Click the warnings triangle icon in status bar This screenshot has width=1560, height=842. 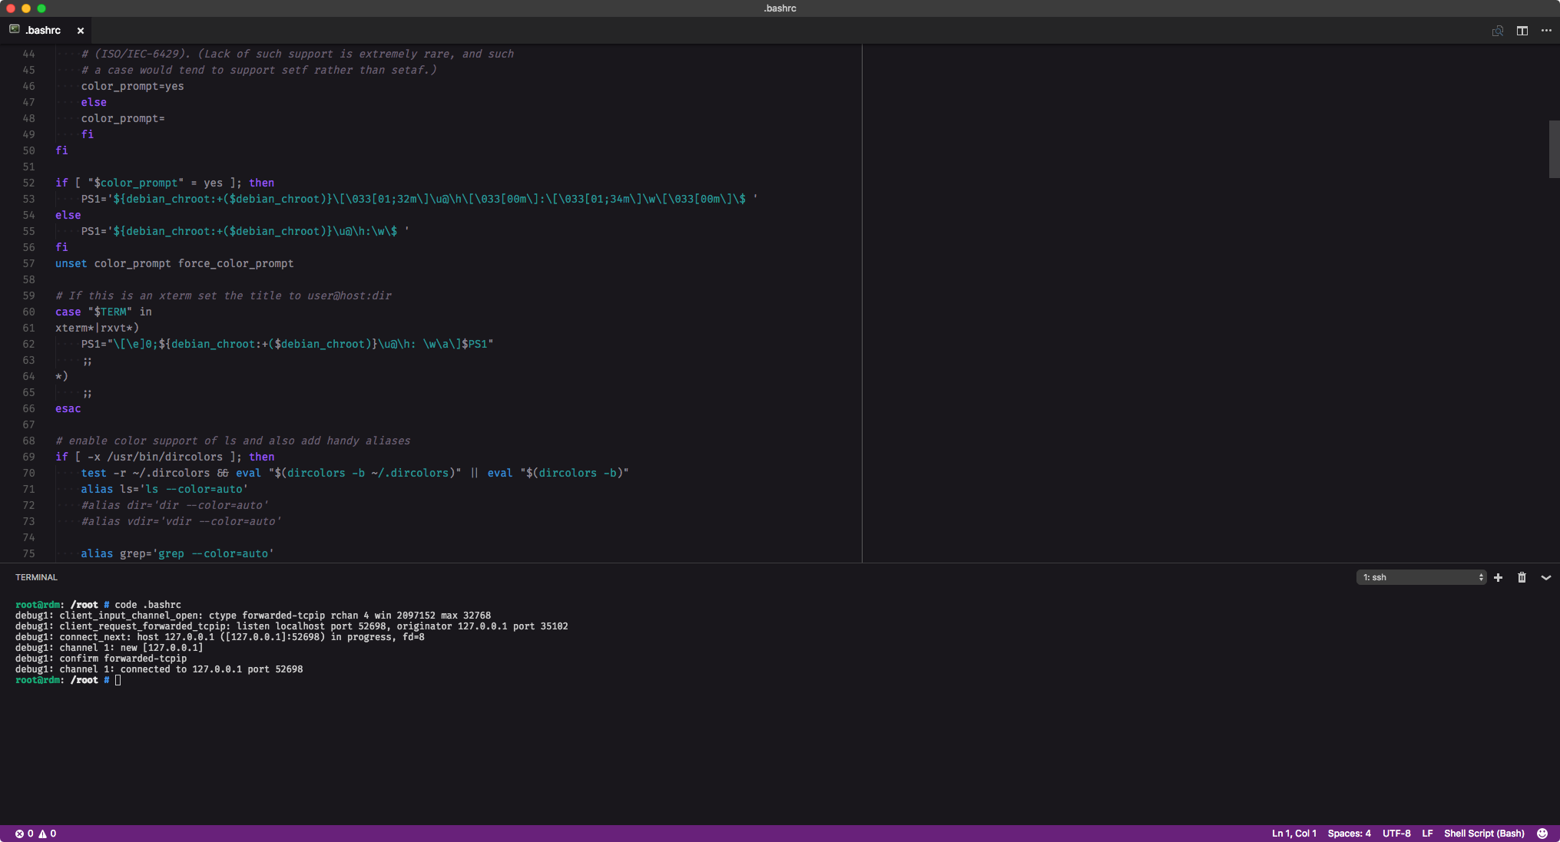43,834
